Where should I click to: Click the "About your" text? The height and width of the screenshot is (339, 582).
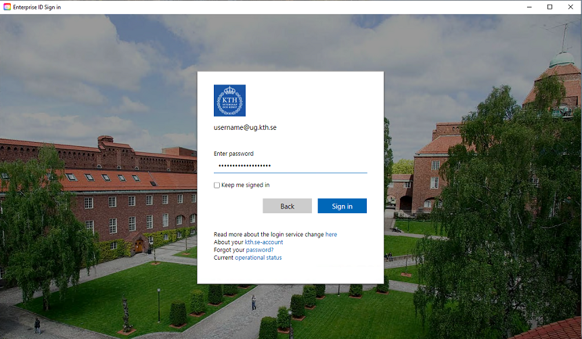click(228, 242)
